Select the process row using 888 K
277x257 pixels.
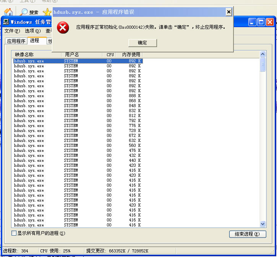pyautogui.click(x=78, y=96)
